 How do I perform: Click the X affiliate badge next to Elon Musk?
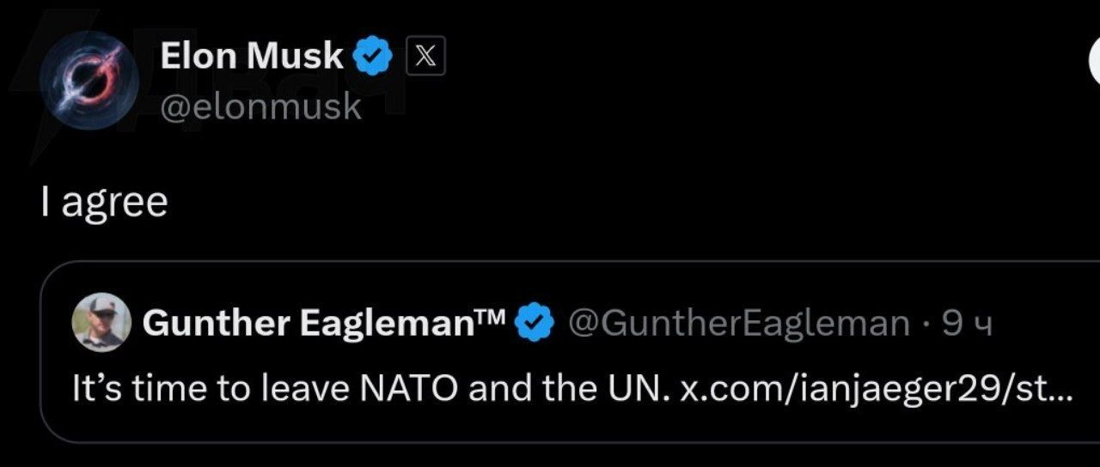(x=425, y=58)
